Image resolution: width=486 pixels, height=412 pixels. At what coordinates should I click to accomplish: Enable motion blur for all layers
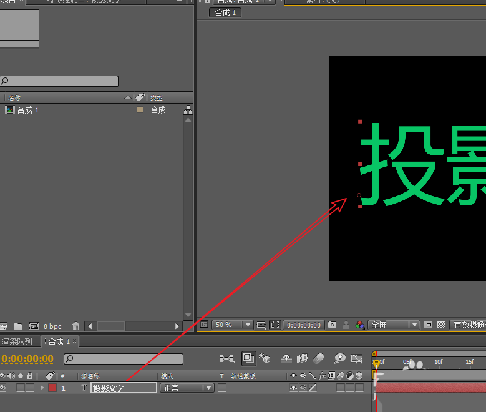pyautogui.click(x=319, y=359)
